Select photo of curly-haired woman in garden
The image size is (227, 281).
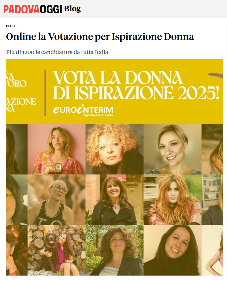(115, 250)
